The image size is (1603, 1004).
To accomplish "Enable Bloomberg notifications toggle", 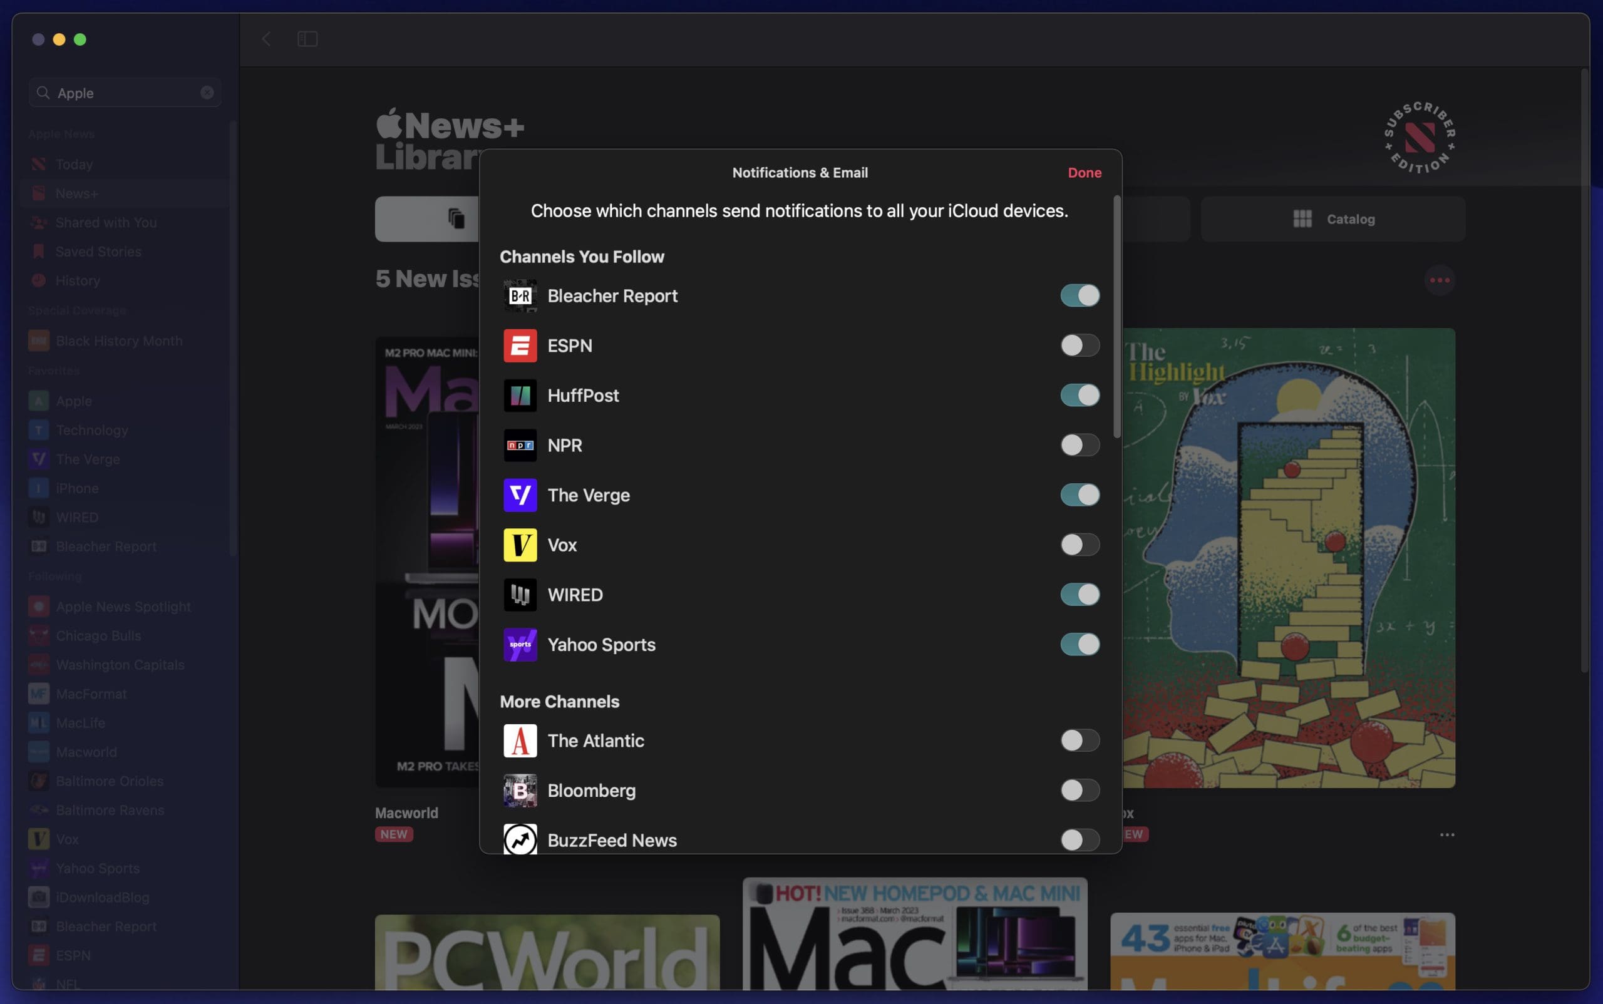I will click(x=1080, y=790).
